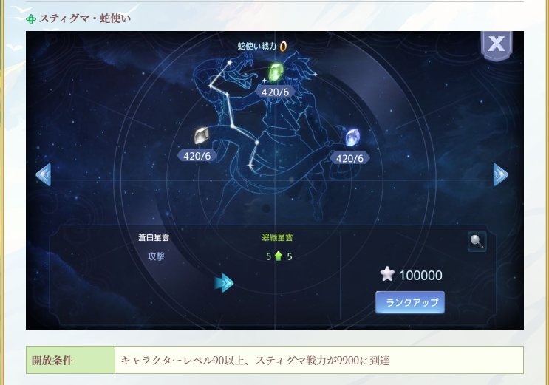Click the ランクアップ button
This screenshot has width=549, height=385.
click(410, 302)
